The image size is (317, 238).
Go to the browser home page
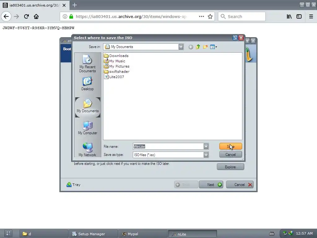pyautogui.click(x=36, y=16)
